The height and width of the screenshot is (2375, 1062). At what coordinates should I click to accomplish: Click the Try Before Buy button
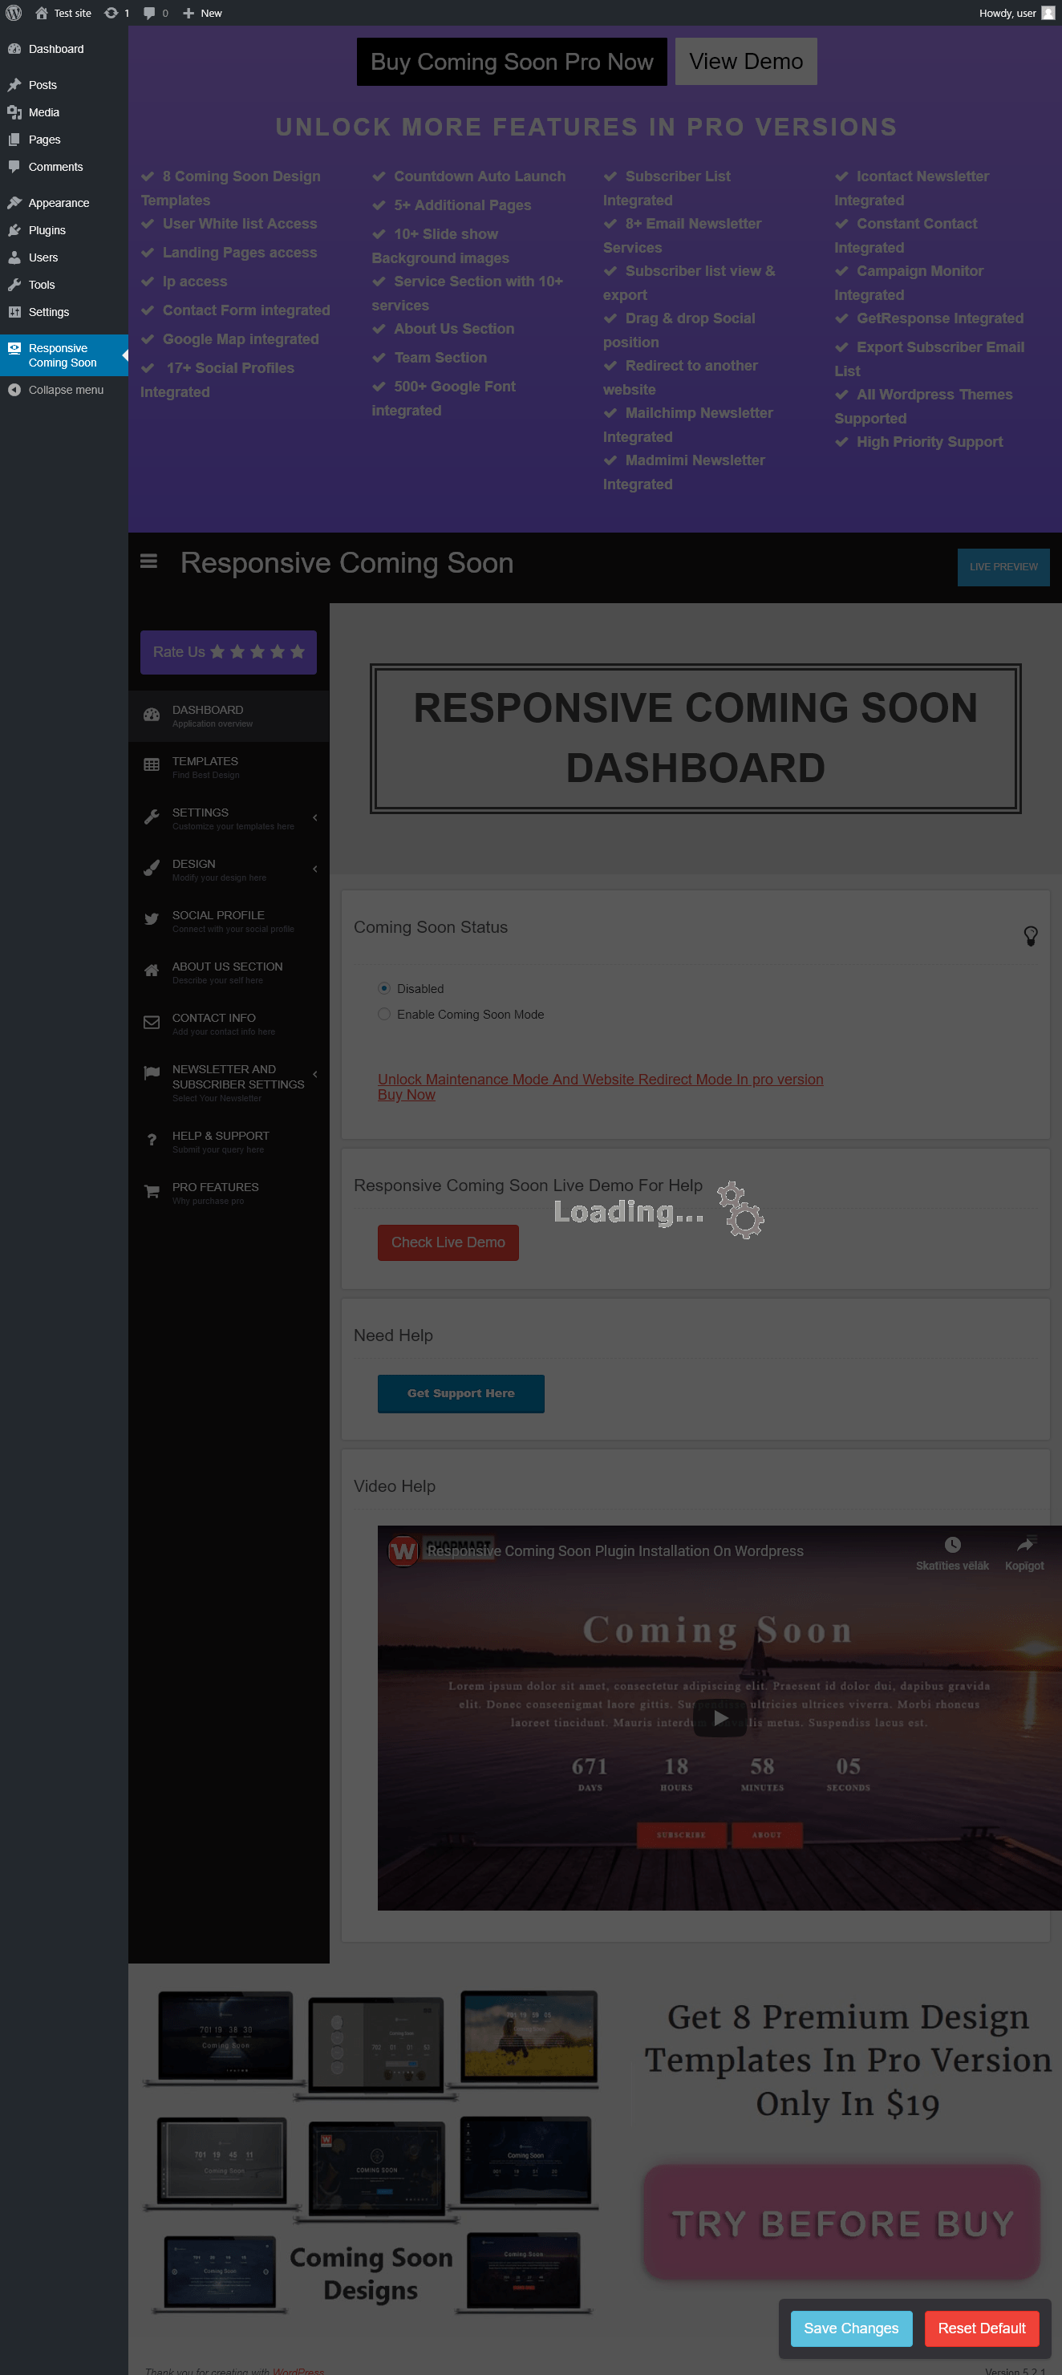[x=842, y=2223]
